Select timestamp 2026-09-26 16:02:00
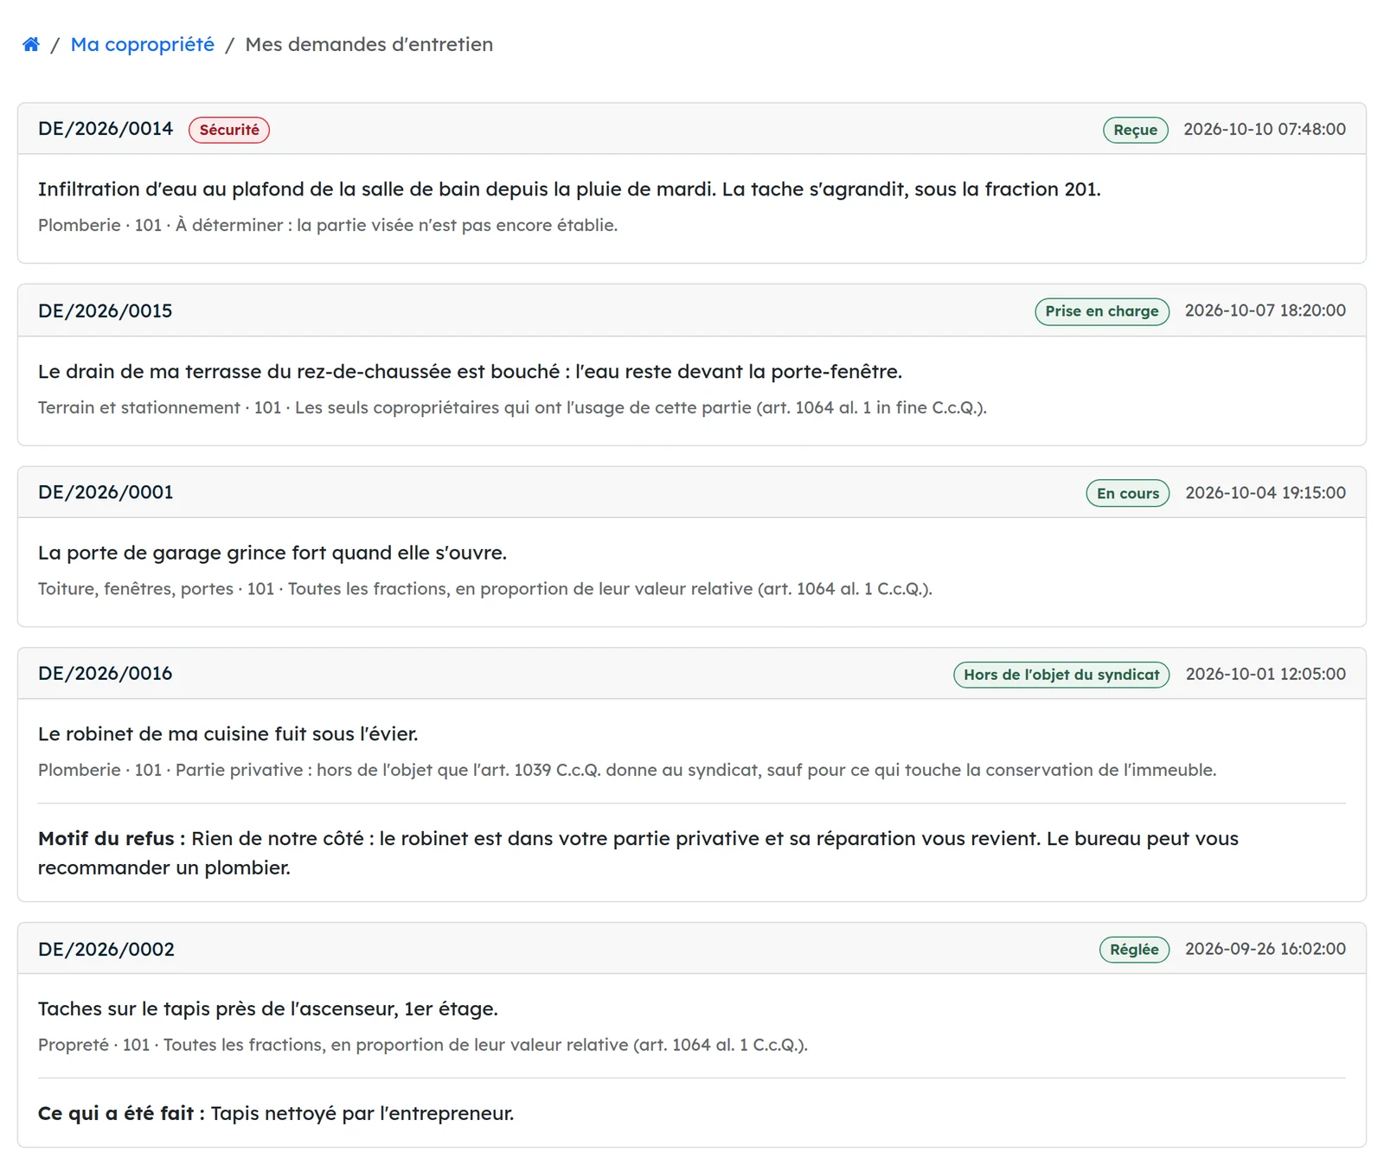The width and height of the screenshot is (1384, 1165). (x=1265, y=949)
